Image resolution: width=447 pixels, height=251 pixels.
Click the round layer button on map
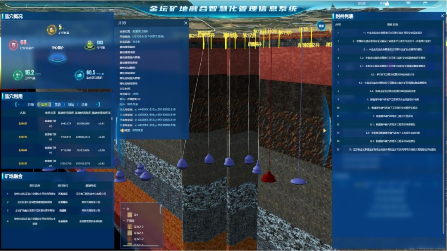pyautogui.click(x=321, y=26)
